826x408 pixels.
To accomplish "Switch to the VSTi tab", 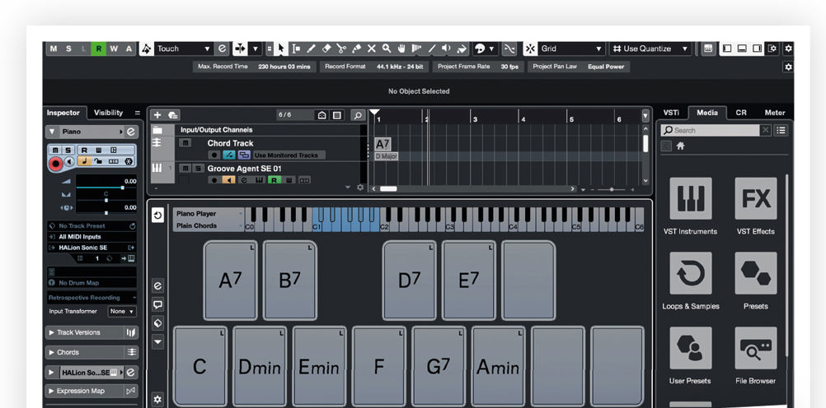I will (670, 113).
